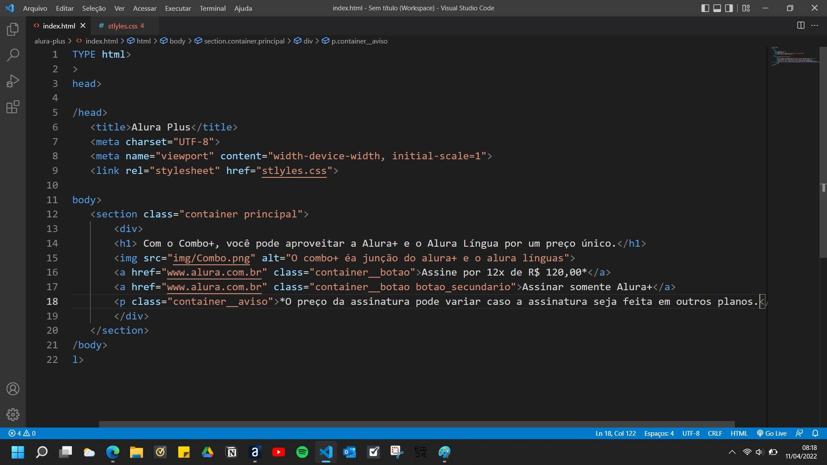Change indentation via Espaços: 4
Viewport: 827px width, 465px height.
coord(659,433)
